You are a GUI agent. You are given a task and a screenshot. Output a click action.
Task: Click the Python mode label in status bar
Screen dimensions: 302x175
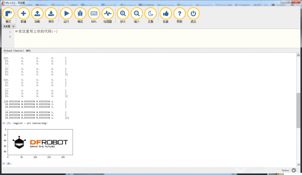point(285,171)
